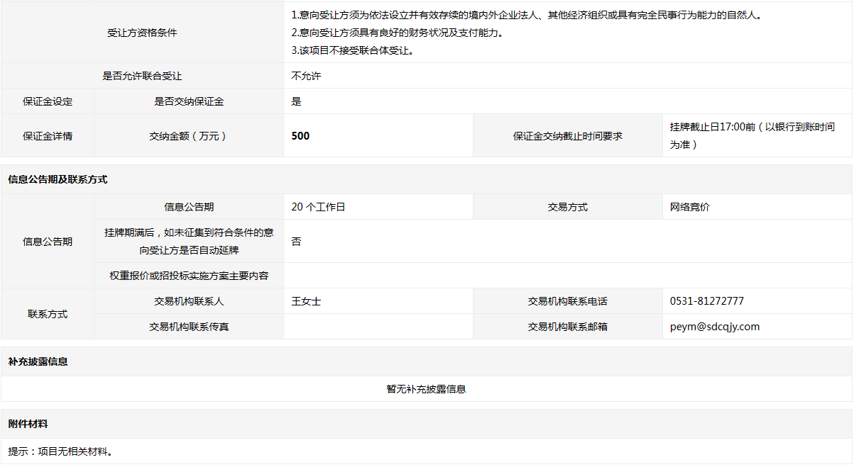Screen dimensions: 854x467
Task: Click the 补充披露信息 section header
Action: pos(38,361)
